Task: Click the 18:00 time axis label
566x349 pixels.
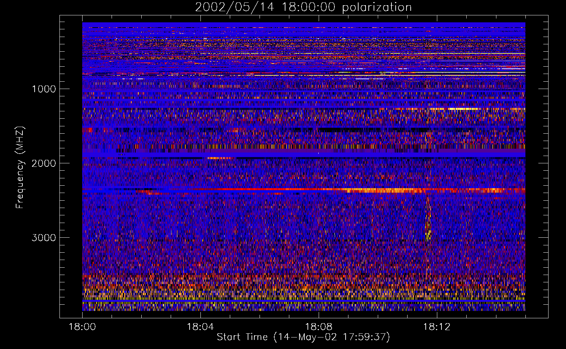Action: pyautogui.click(x=82, y=327)
